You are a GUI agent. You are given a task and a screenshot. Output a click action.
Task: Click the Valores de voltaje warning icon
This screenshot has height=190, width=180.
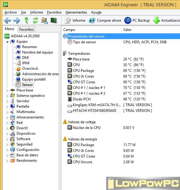pyautogui.click(x=65, y=122)
